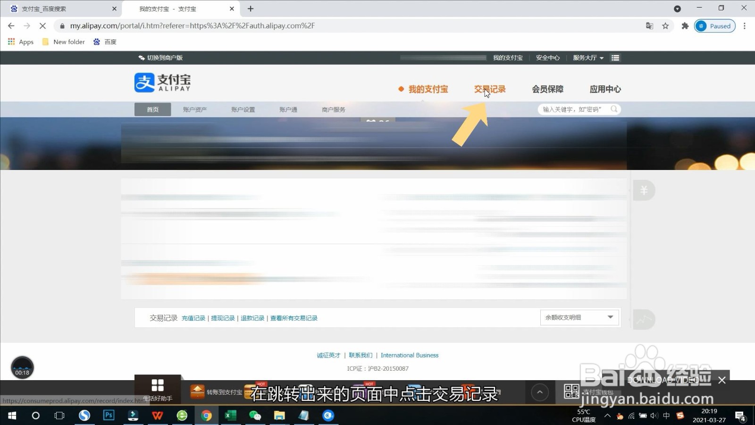755x425 pixels.
Task: Expand the 服务大厅 dropdown
Action: point(588,58)
